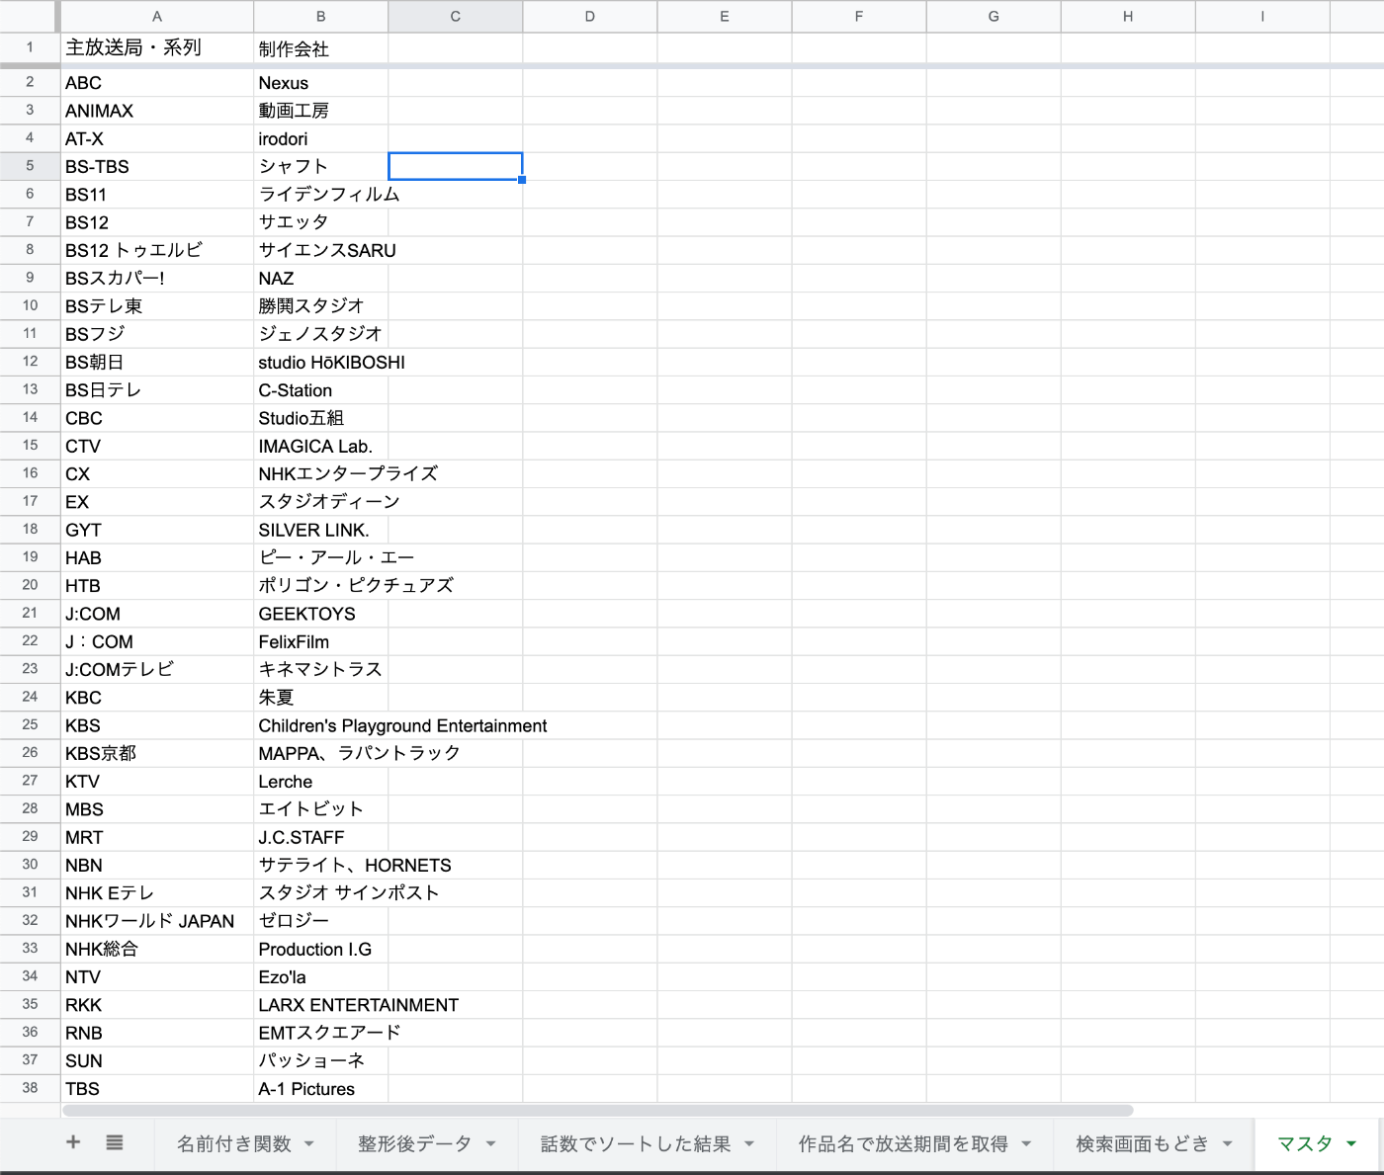Select column D header

[590, 16]
